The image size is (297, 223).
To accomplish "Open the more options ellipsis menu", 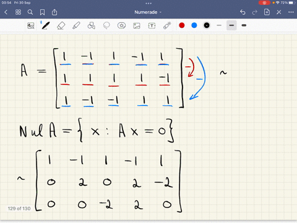I will click(x=291, y=12).
